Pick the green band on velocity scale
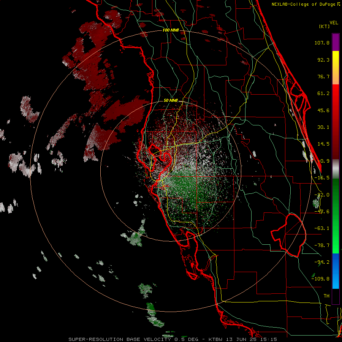342x342 pixels. (336, 216)
